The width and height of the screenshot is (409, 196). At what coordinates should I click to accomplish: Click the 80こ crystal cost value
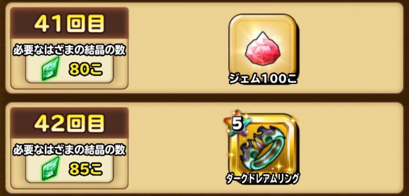pyautogui.click(x=85, y=69)
